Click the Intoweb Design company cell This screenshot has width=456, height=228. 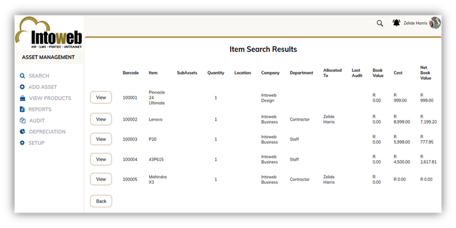click(268, 97)
